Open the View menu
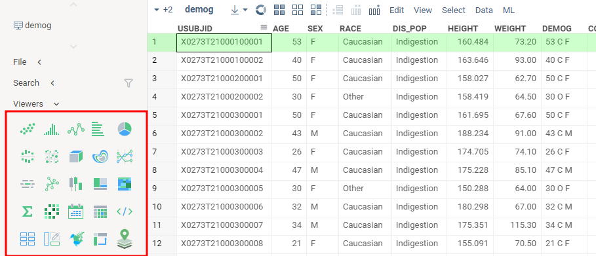The image size is (596, 256). [x=423, y=10]
